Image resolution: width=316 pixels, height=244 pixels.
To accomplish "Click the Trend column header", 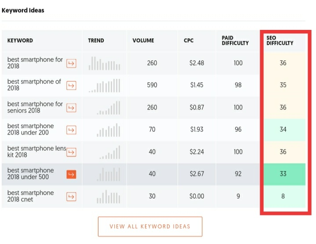I will tap(96, 40).
